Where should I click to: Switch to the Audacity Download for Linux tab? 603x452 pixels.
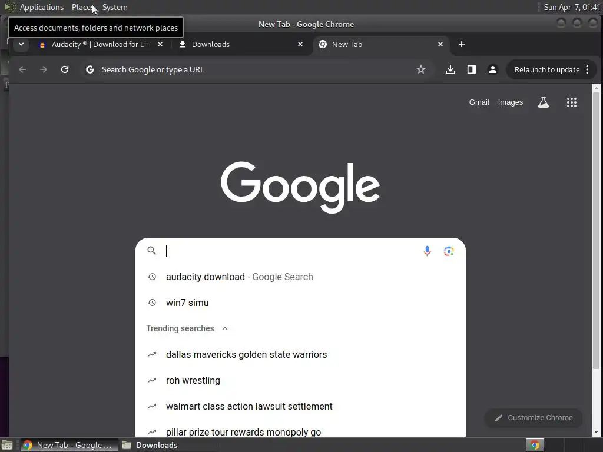tap(101, 44)
